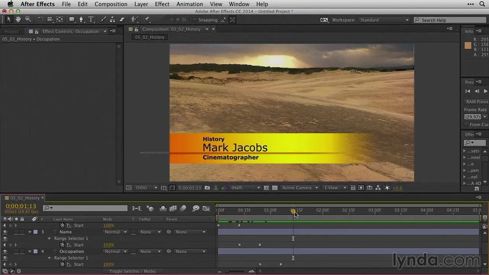Toggle visibility of the Occupation layer
This screenshot has width=489, height=275.
pos(5,251)
